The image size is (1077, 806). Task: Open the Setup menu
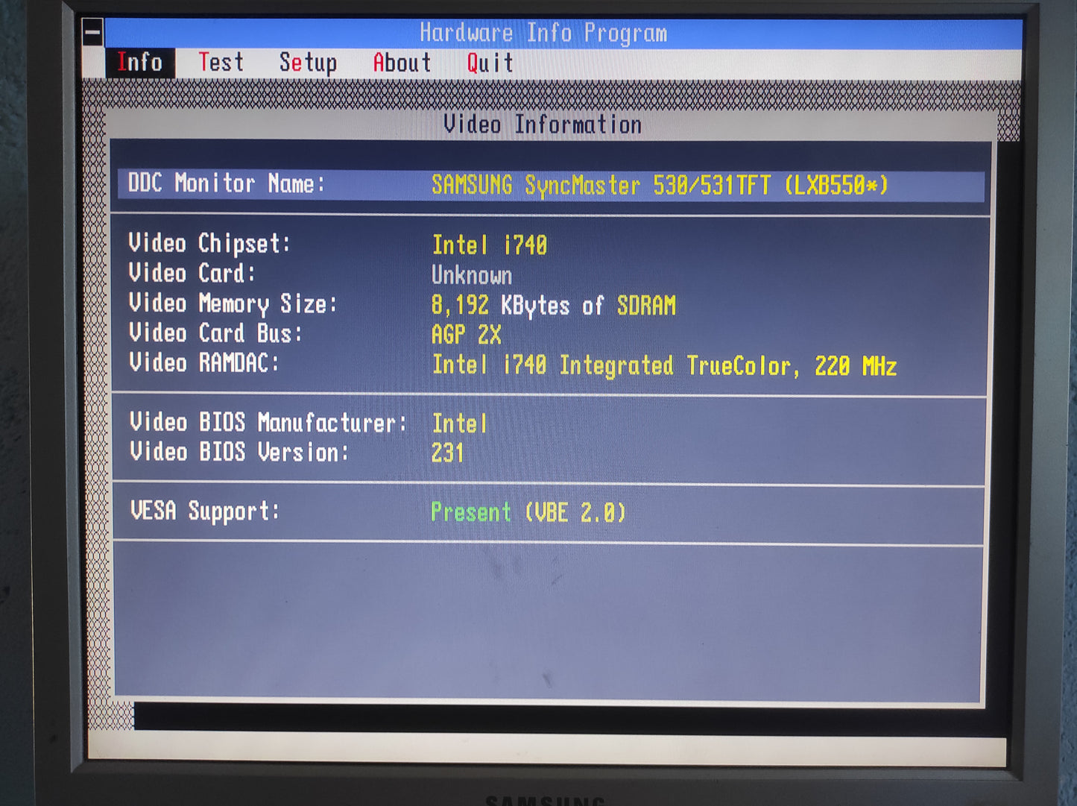[308, 63]
